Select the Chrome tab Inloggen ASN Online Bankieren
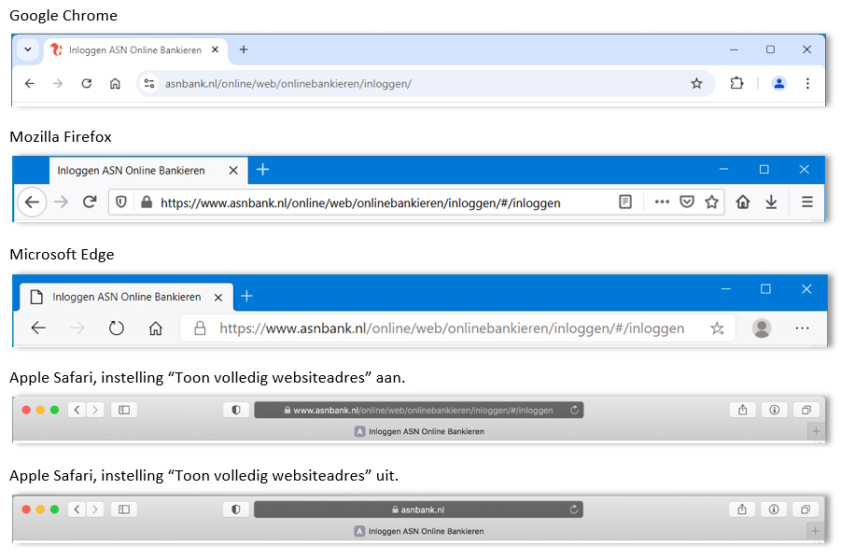Screen dimensions: 841x559 point(135,49)
